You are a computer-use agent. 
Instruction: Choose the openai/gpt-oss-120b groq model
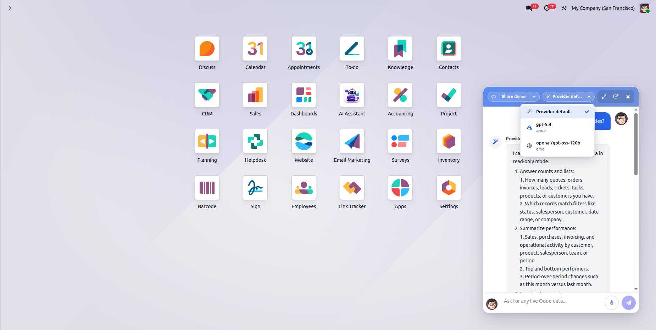point(557,146)
